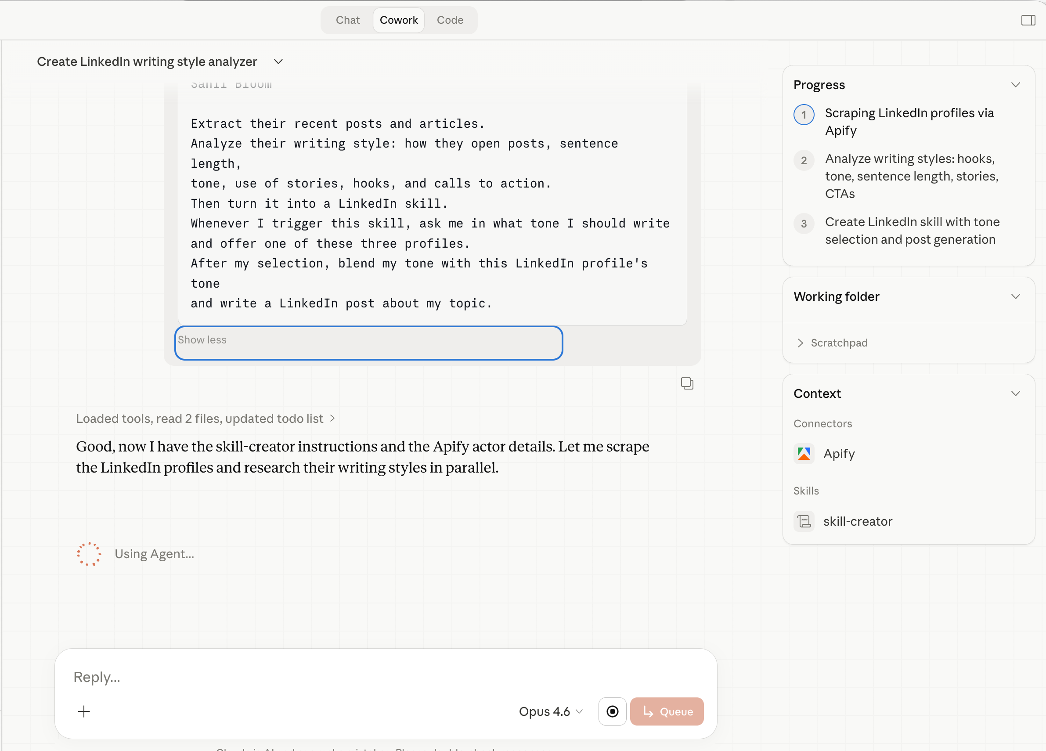Click the skill-creator skill icon
Image resolution: width=1046 pixels, height=751 pixels.
[804, 521]
